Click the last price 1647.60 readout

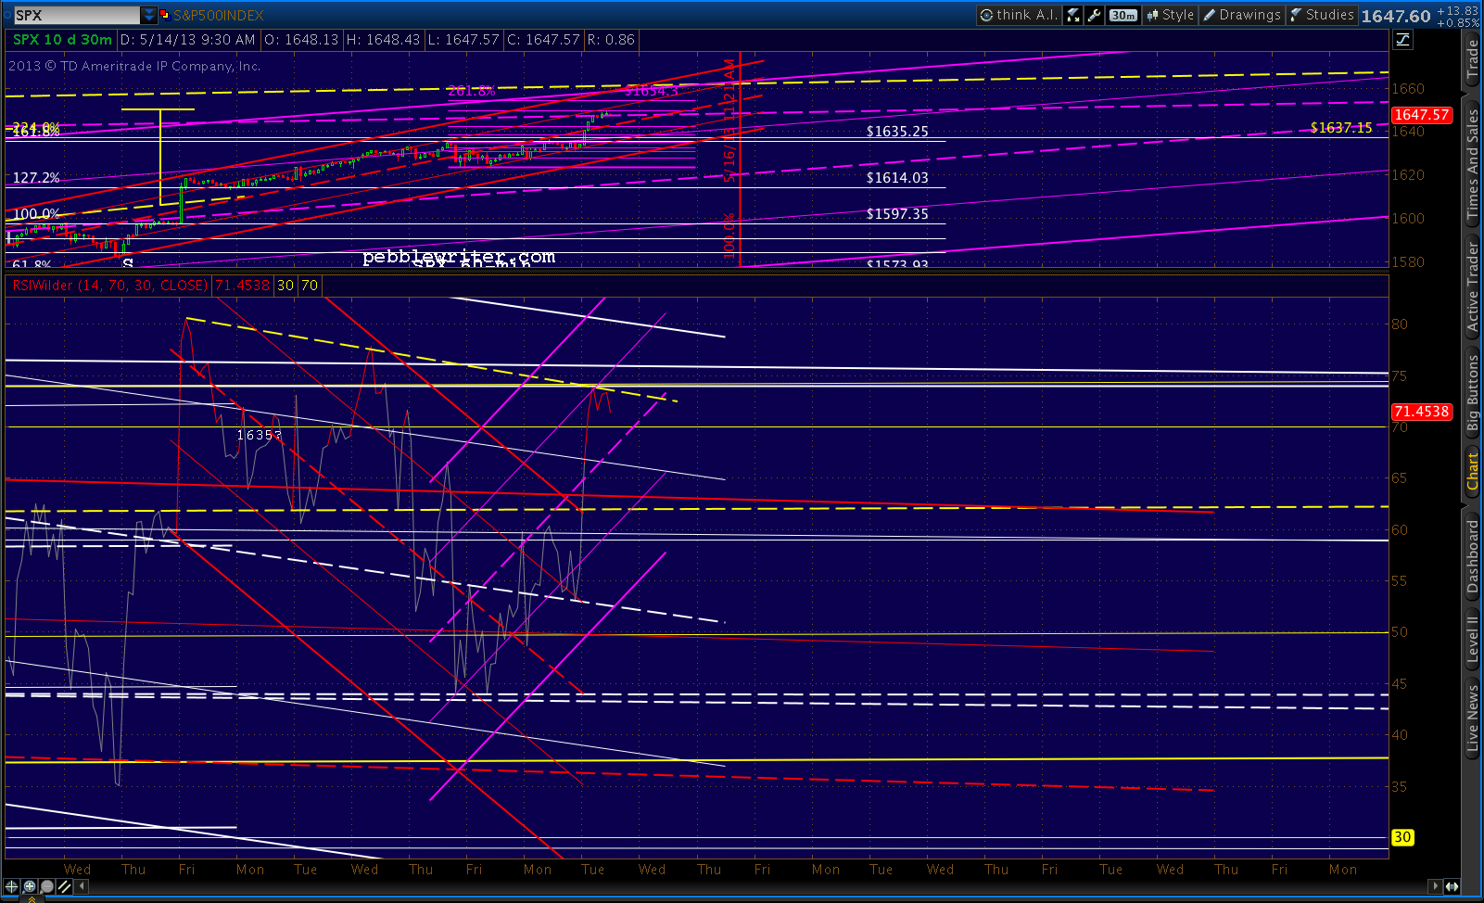point(1396,16)
